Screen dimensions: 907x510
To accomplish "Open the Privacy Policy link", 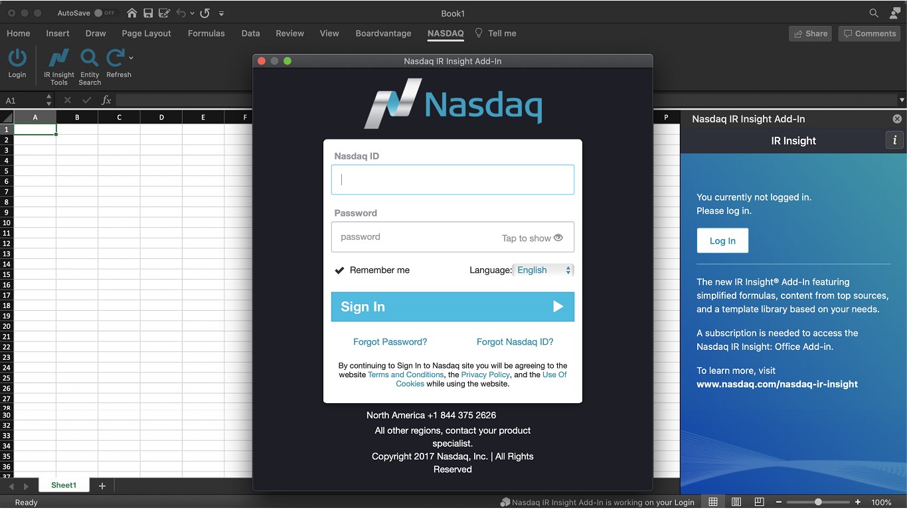I will point(485,375).
